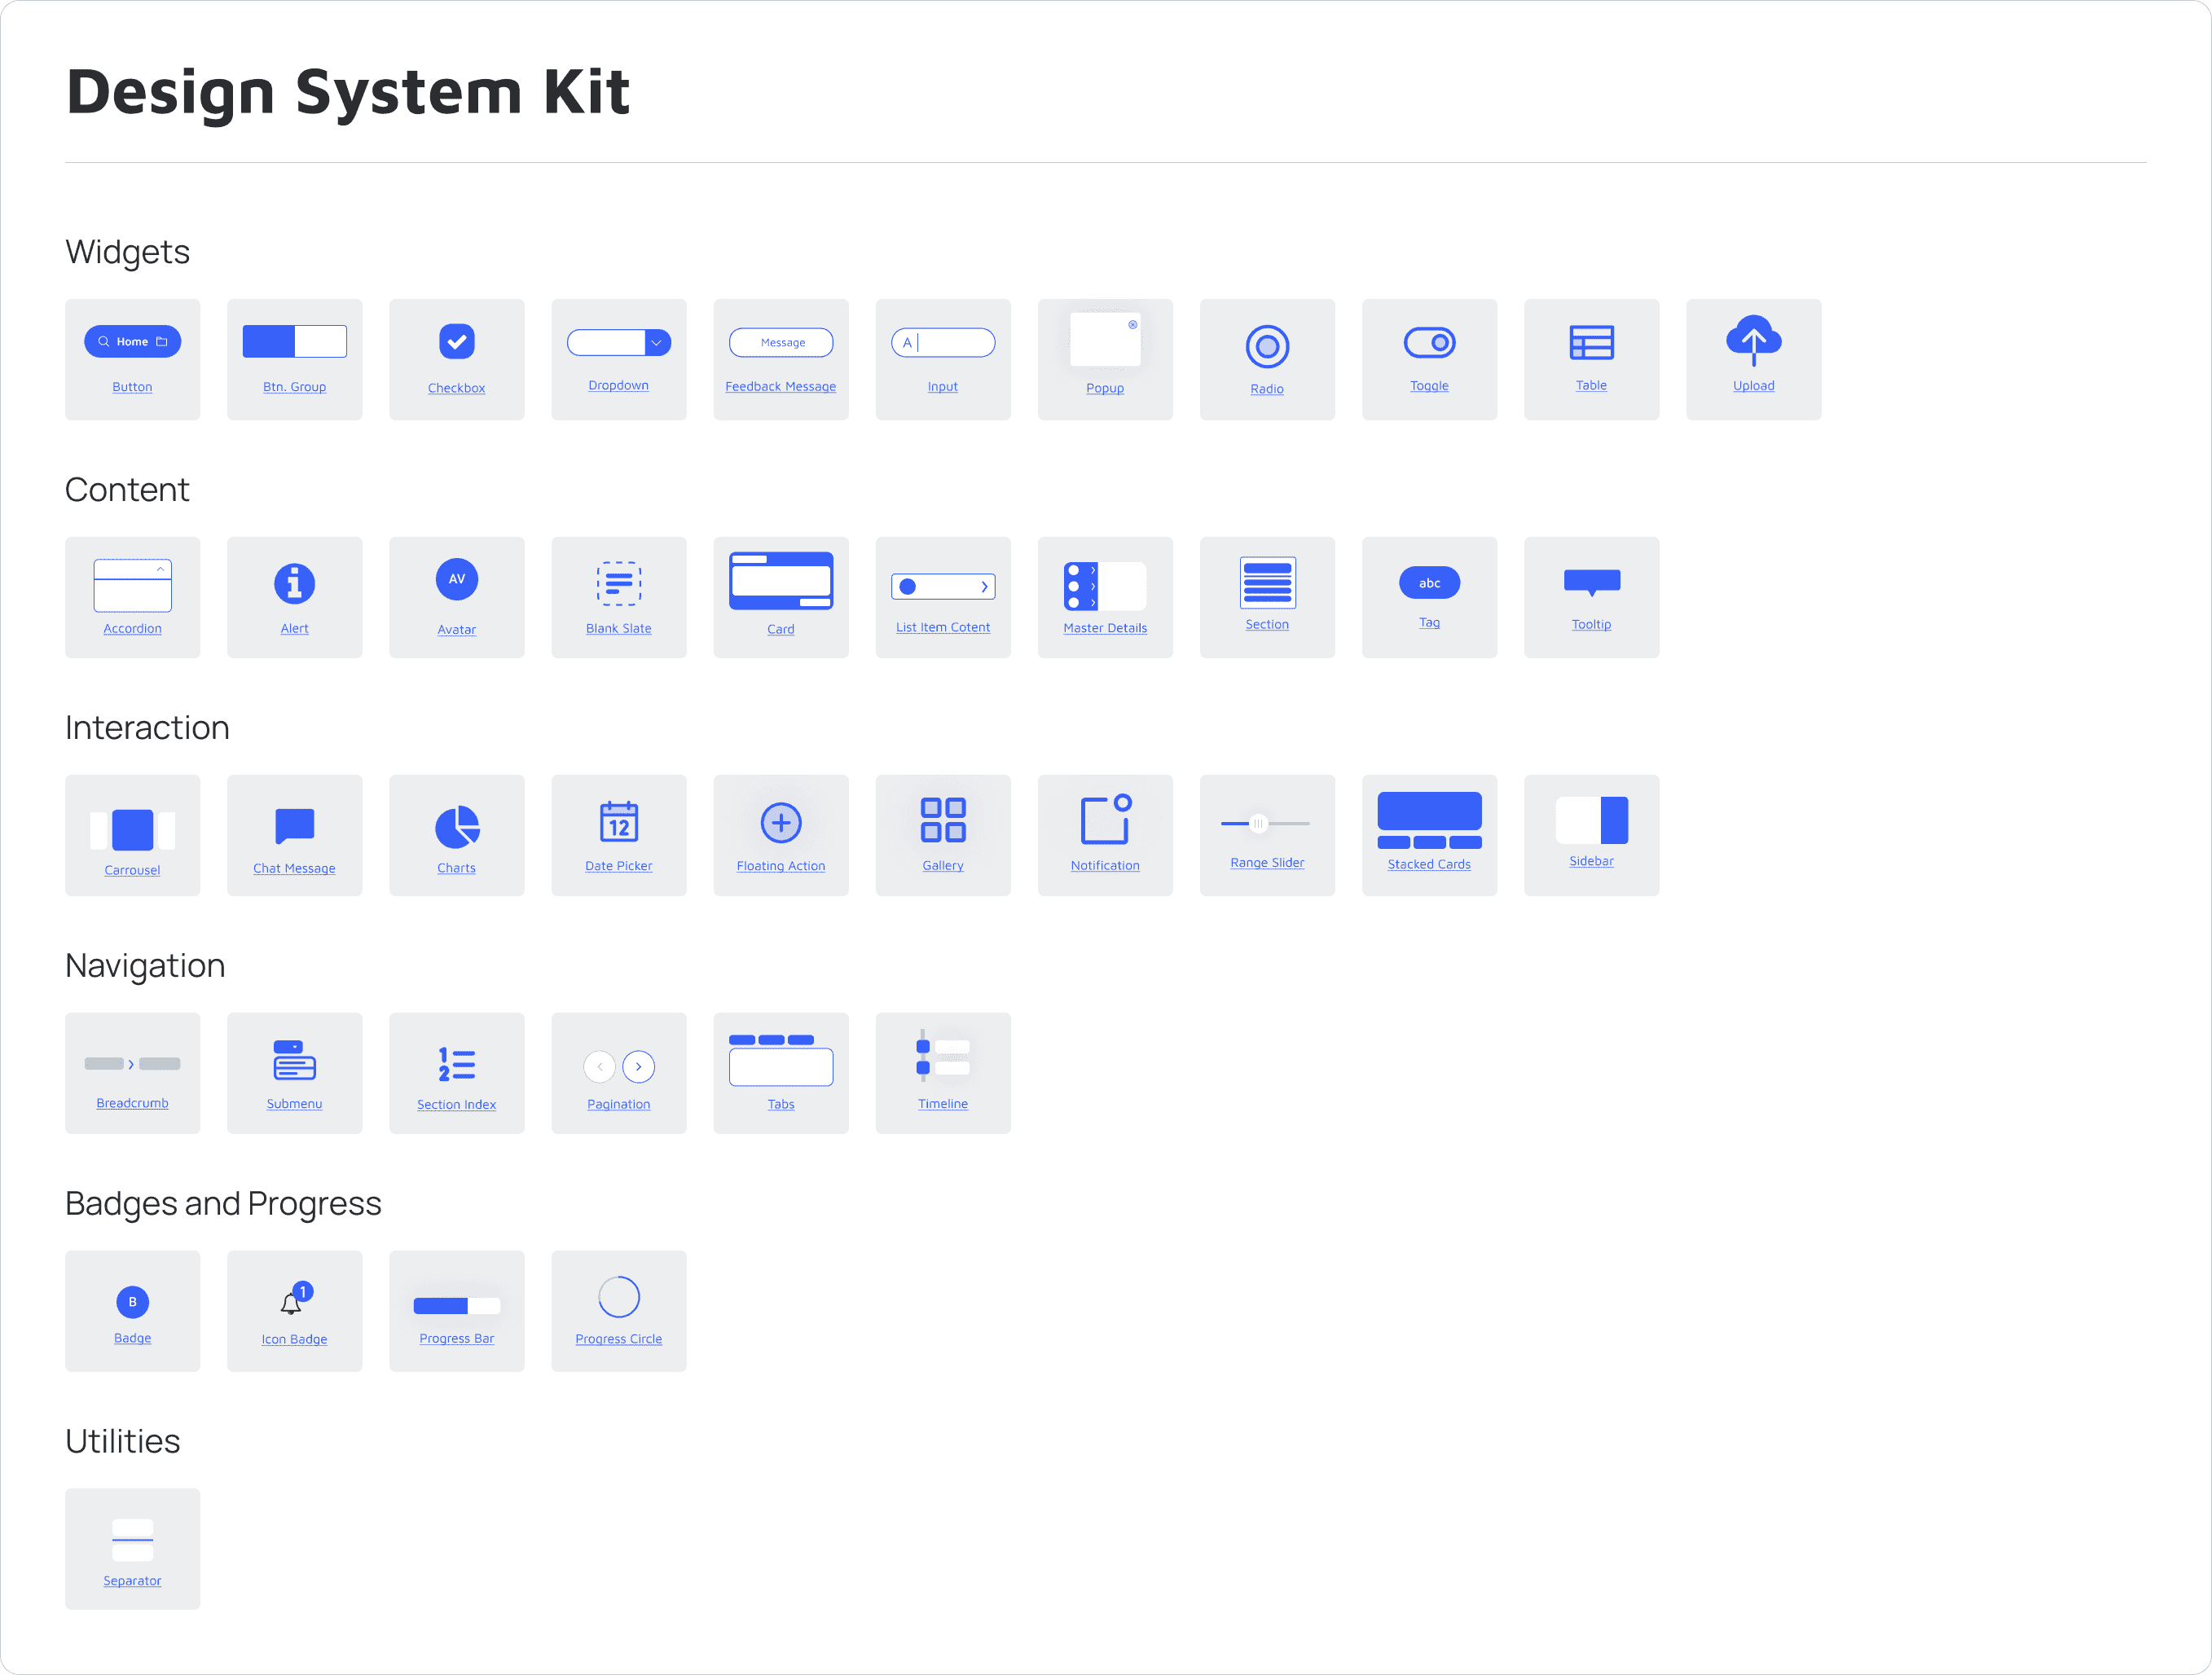Click the Gallery four-squares icon
The image size is (2212, 1675).
pyautogui.click(x=942, y=820)
